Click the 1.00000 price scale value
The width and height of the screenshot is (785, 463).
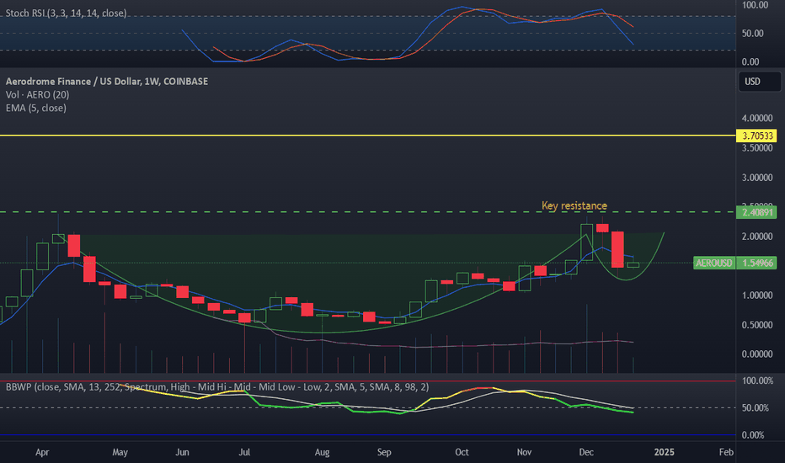(756, 295)
